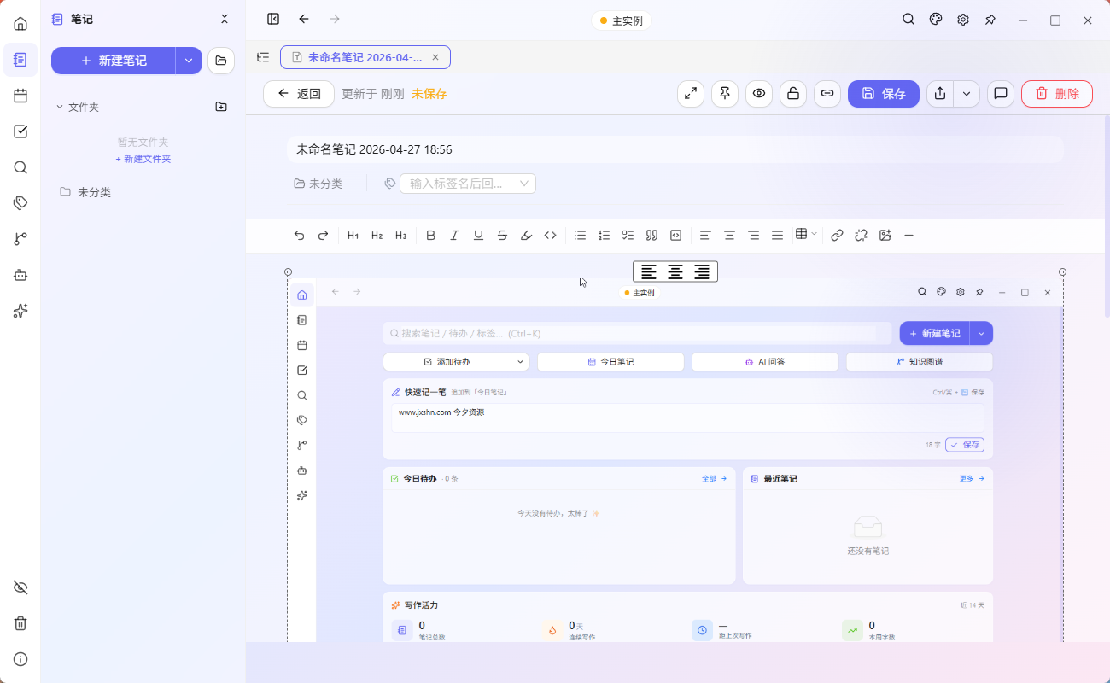Image resolution: width=1110 pixels, height=683 pixels.
Task: Save the note with 保存 button
Action: (x=883, y=94)
